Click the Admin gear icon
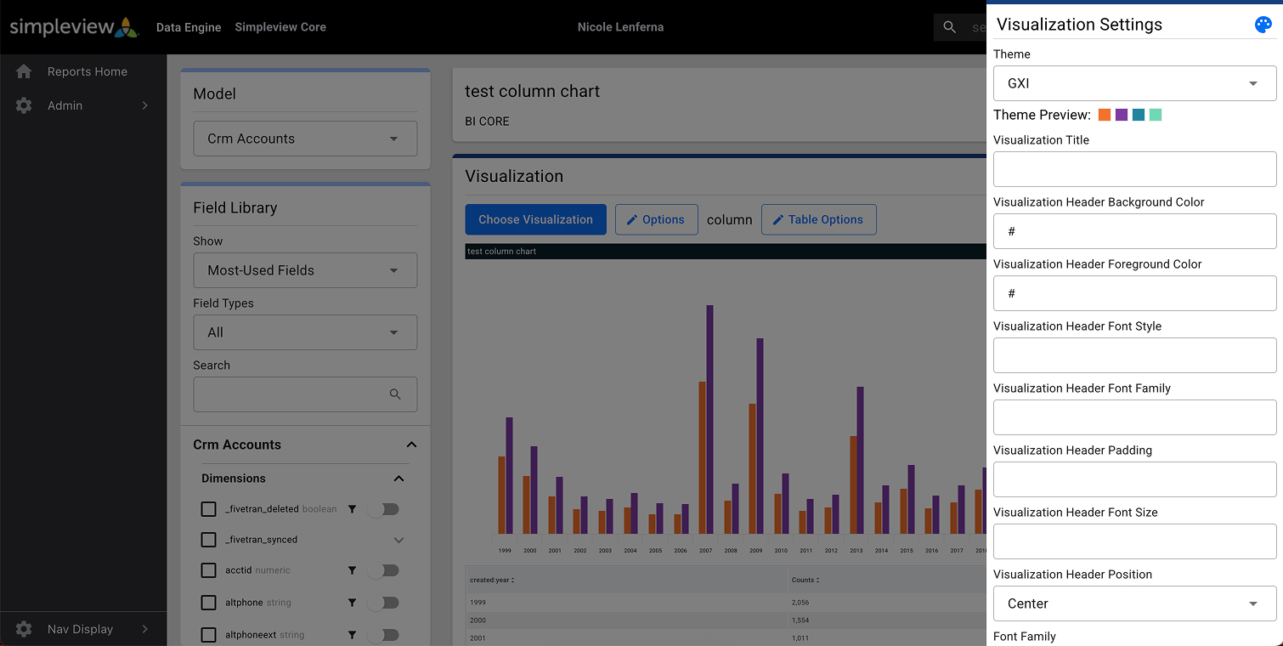The image size is (1283, 646). click(x=24, y=105)
